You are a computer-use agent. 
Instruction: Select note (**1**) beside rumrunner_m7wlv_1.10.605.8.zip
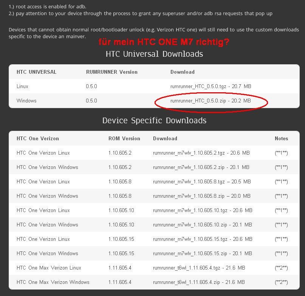(281, 196)
